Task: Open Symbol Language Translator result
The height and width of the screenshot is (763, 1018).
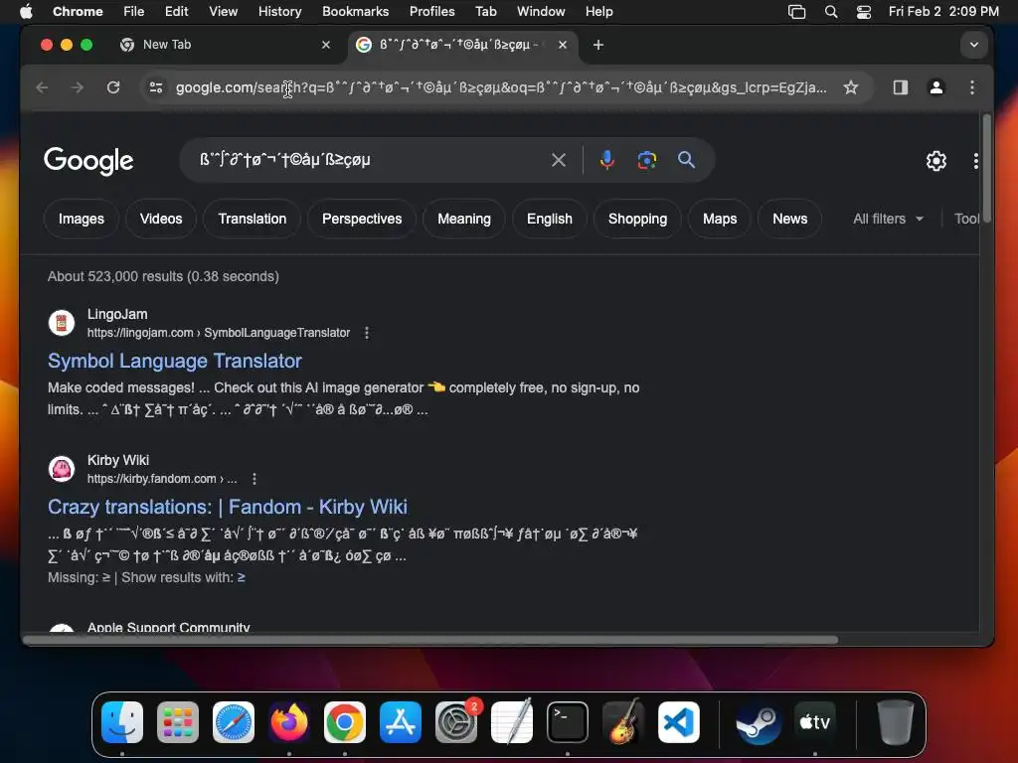Action: coord(175,361)
